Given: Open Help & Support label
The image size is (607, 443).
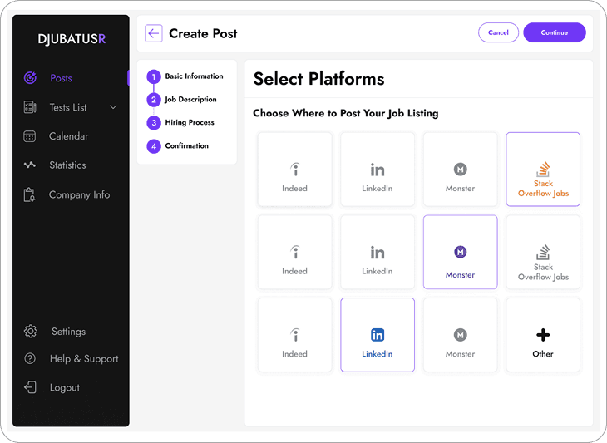Looking at the screenshot, I should (84, 359).
